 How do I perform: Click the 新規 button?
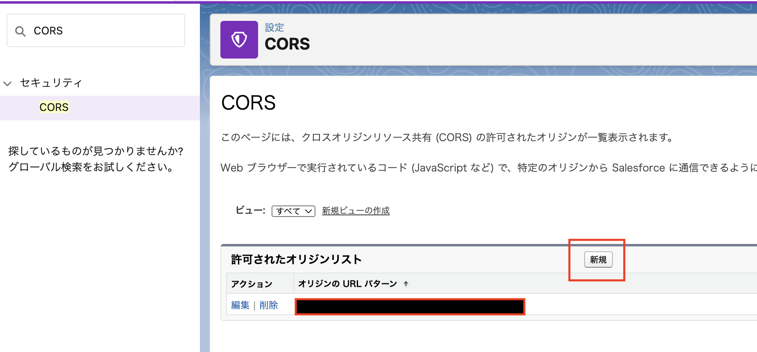pyautogui.click(x=598, y=259)
